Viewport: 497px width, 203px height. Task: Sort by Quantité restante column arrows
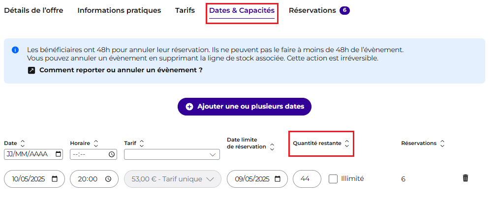347,144
